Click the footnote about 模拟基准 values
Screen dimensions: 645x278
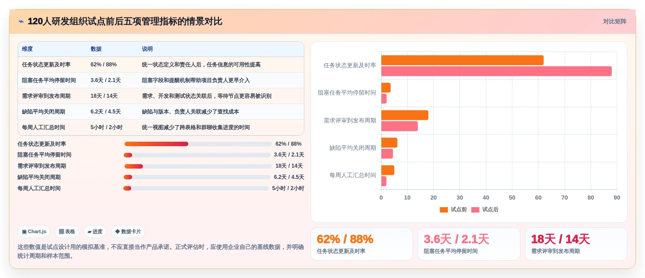pos(160,252)
